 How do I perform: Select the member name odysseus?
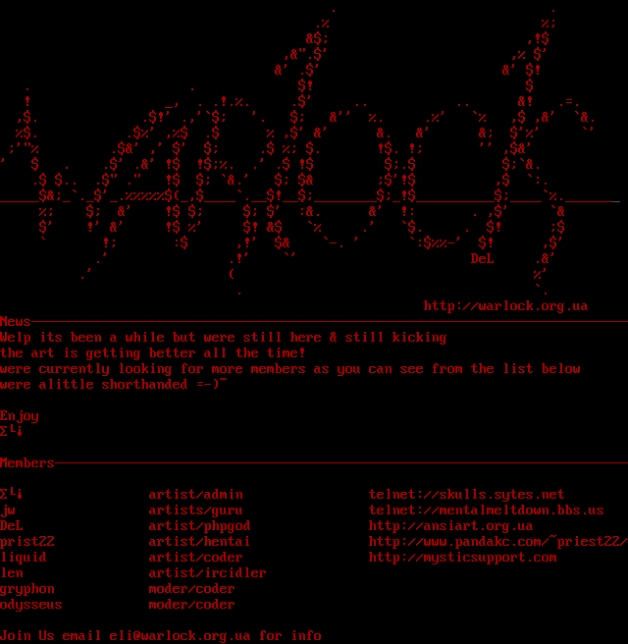(x=31, y=605)
